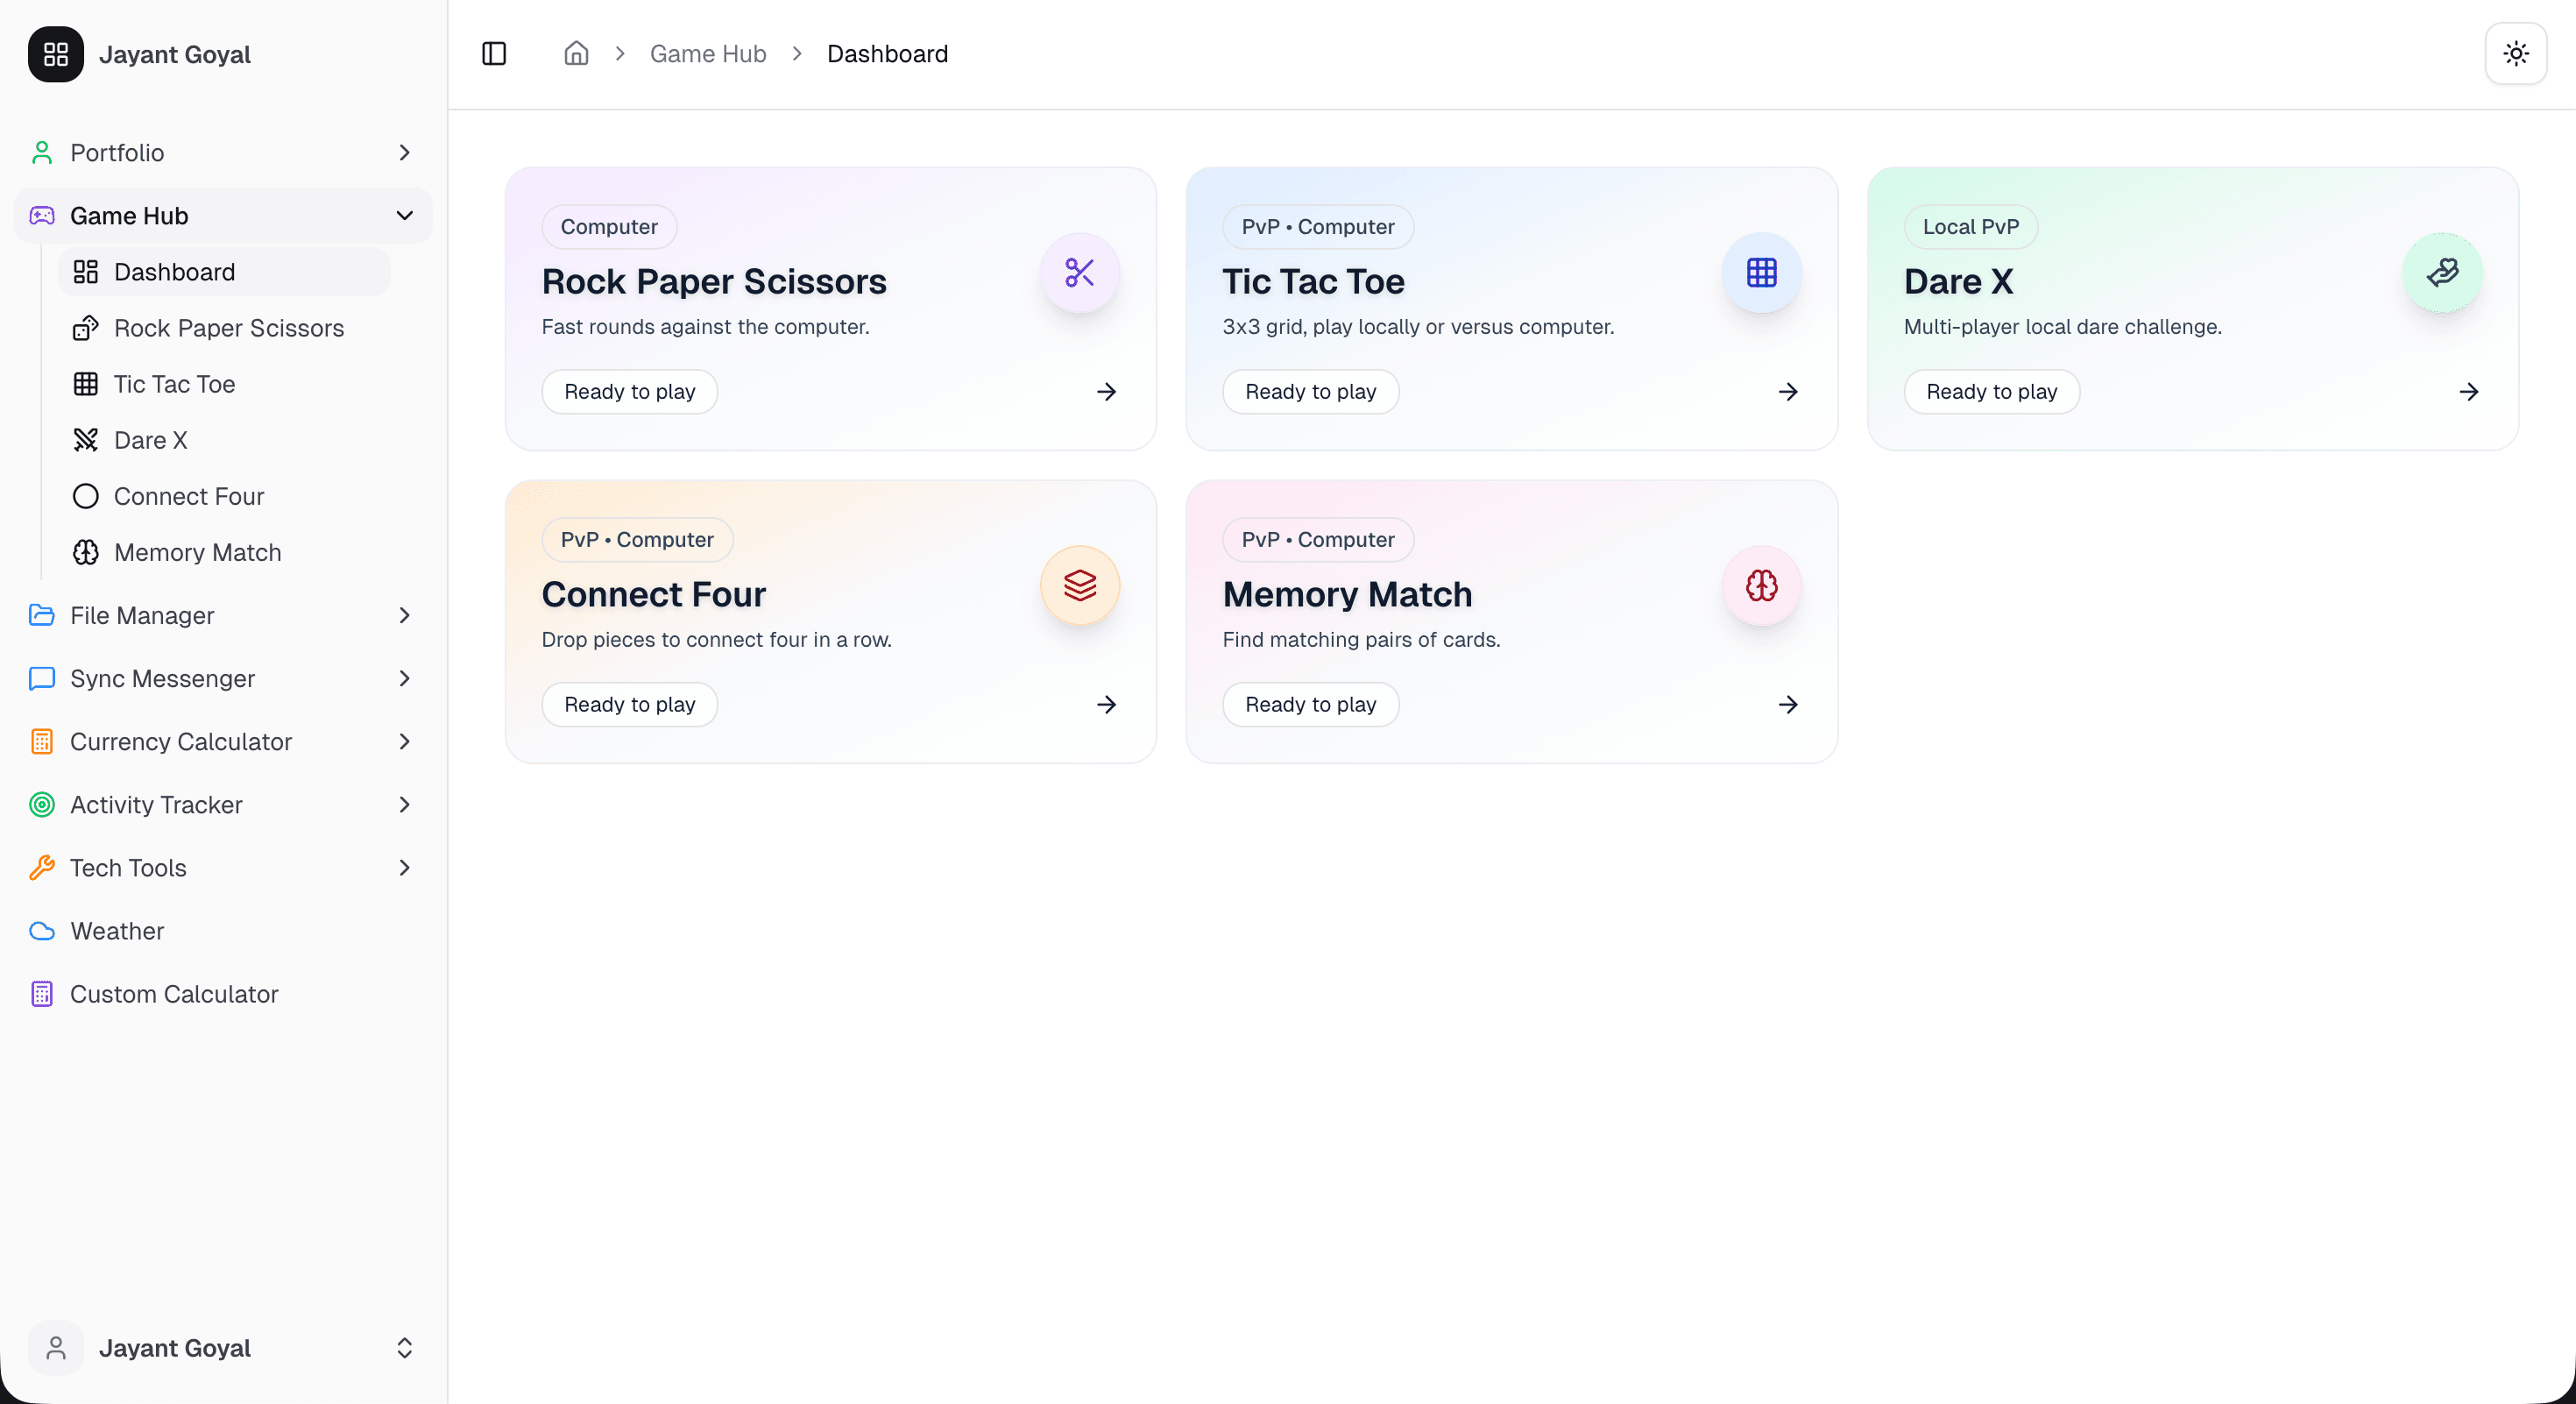Expand the Currency Calculator chevron
This screenshot has height=1404, width=2576.
404,741
